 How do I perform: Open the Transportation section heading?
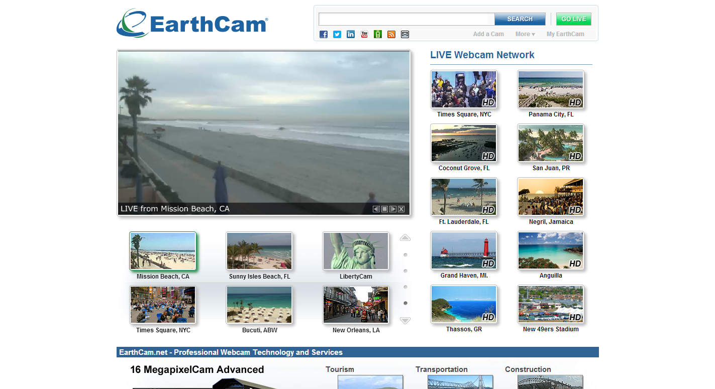442,369
